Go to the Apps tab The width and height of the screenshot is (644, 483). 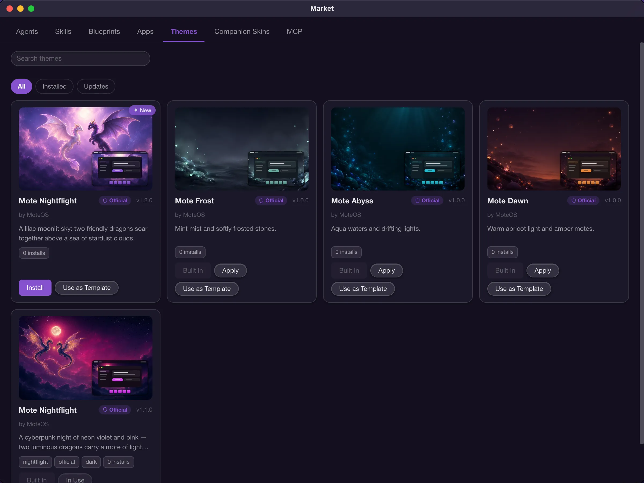(x=145, y=31)
